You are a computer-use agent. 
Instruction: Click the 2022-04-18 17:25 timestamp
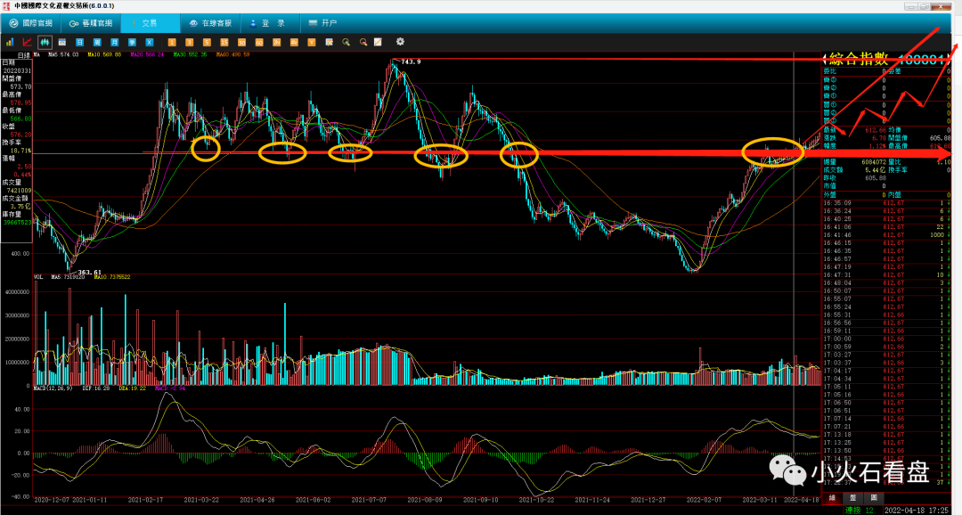(917, 510)
